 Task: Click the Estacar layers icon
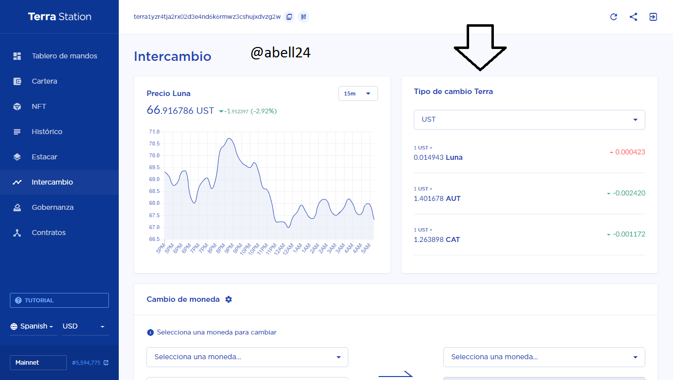pyautogui.click(x=17, y=157)
